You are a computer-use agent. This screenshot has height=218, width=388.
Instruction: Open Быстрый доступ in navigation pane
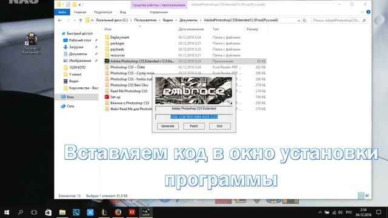pyautogui.click(x=79, y=33)
